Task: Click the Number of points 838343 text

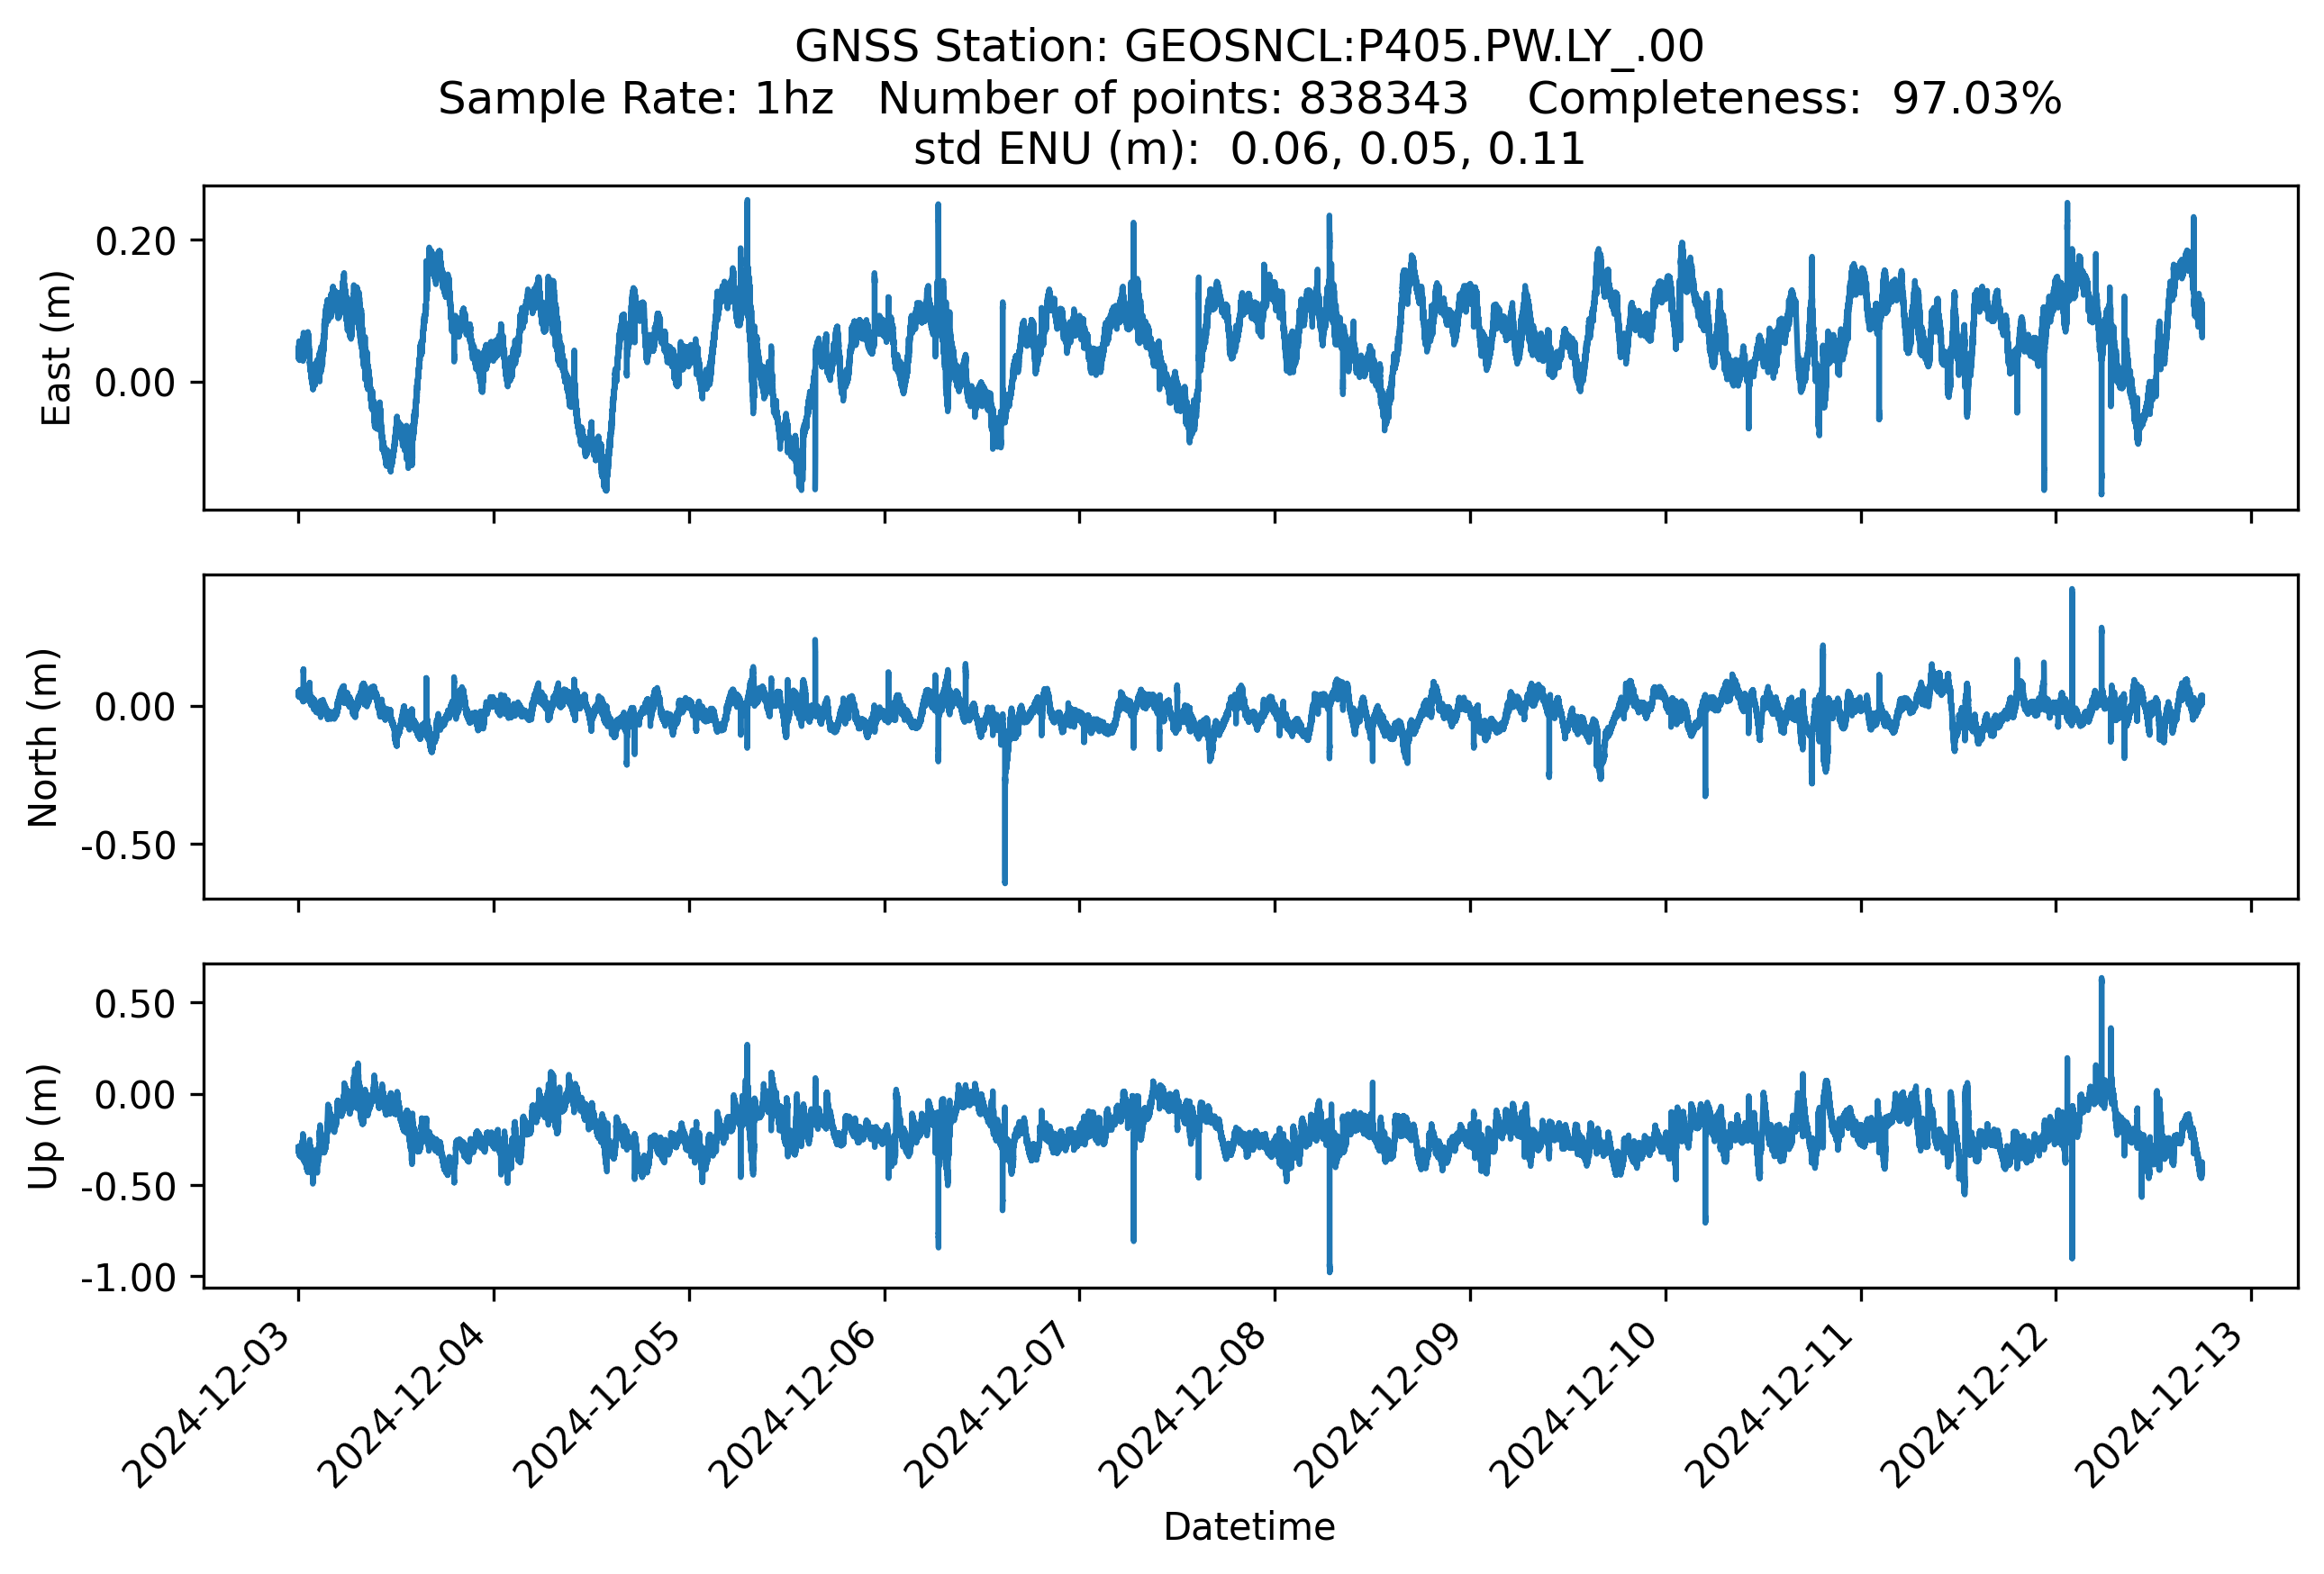Action: coord(1172,99)
